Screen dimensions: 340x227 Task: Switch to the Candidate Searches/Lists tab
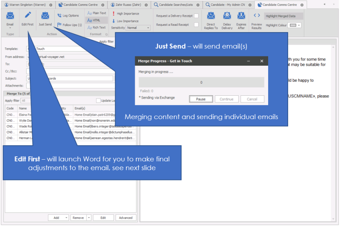[176, 5]
